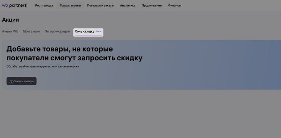Select the Хочу скидку Beta tab
The height and width of the screenshot is (138, 281).
88,32
